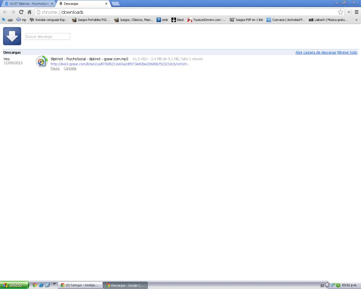Click the Inicio start button
The image size is (361, 289).
click(x=14, y=285)
